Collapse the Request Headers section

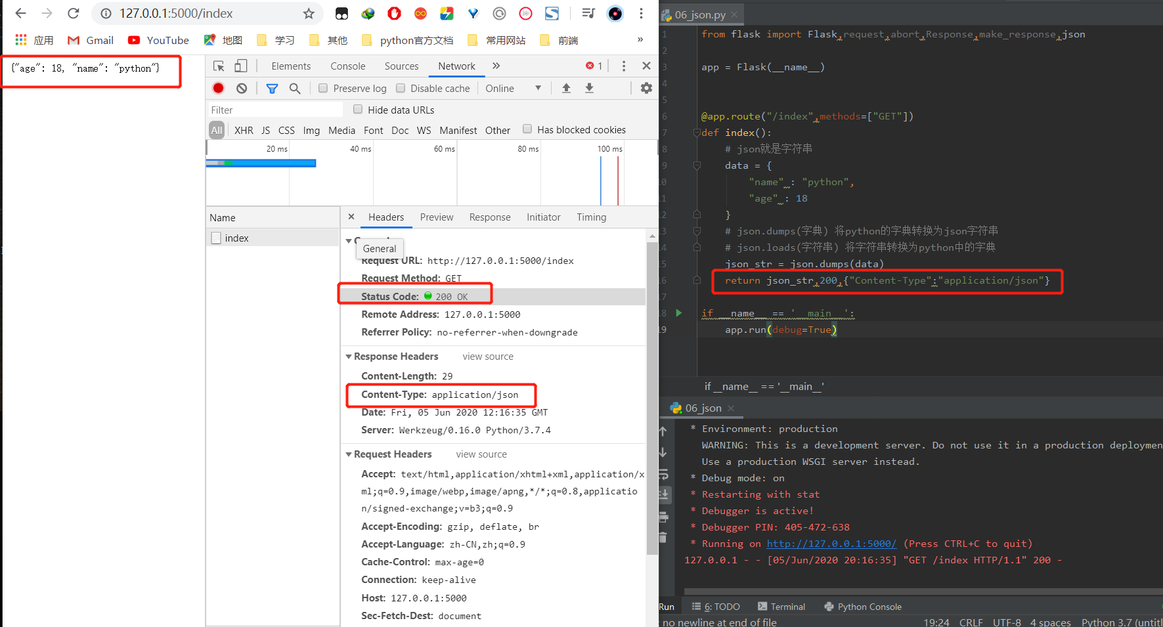pos(349,454)
